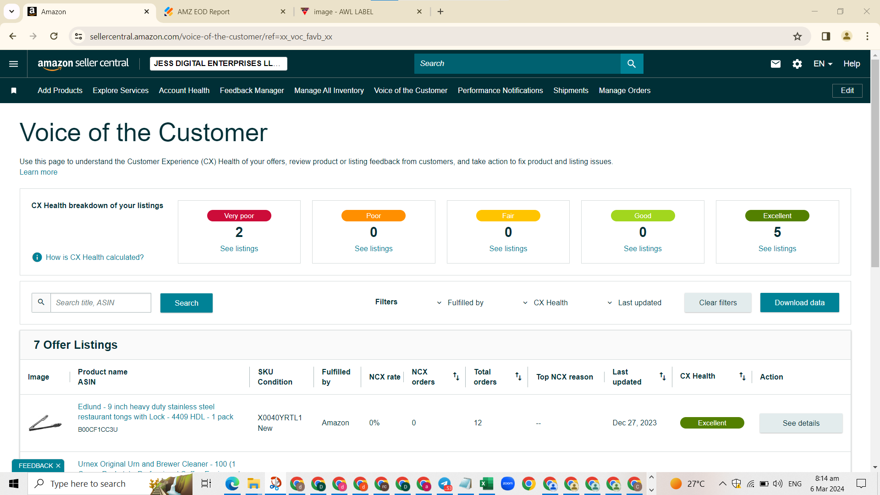
Task: Open the JESS DIGITAL ENTERPRISES account switcher
Action: pos(219,64)
